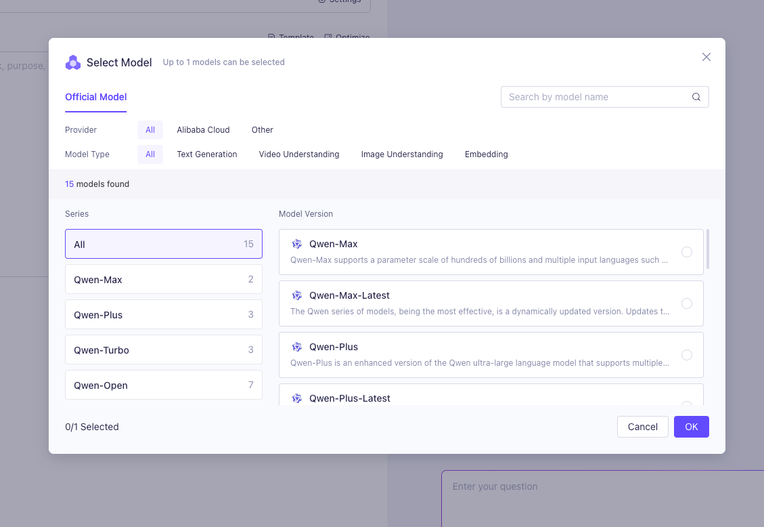Filter provider by All
Screen dimensions: 764x527
150,129
